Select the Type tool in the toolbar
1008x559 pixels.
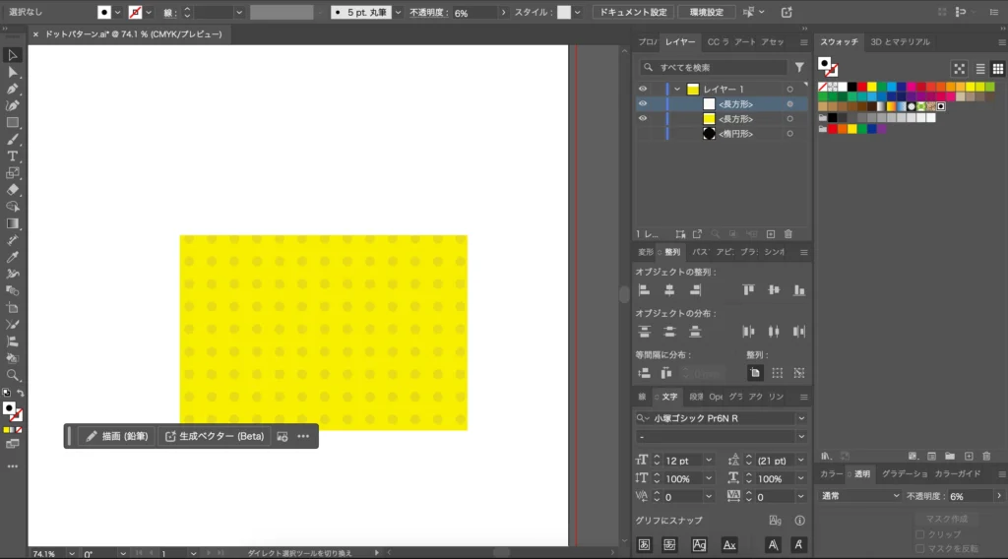point(13,156)
